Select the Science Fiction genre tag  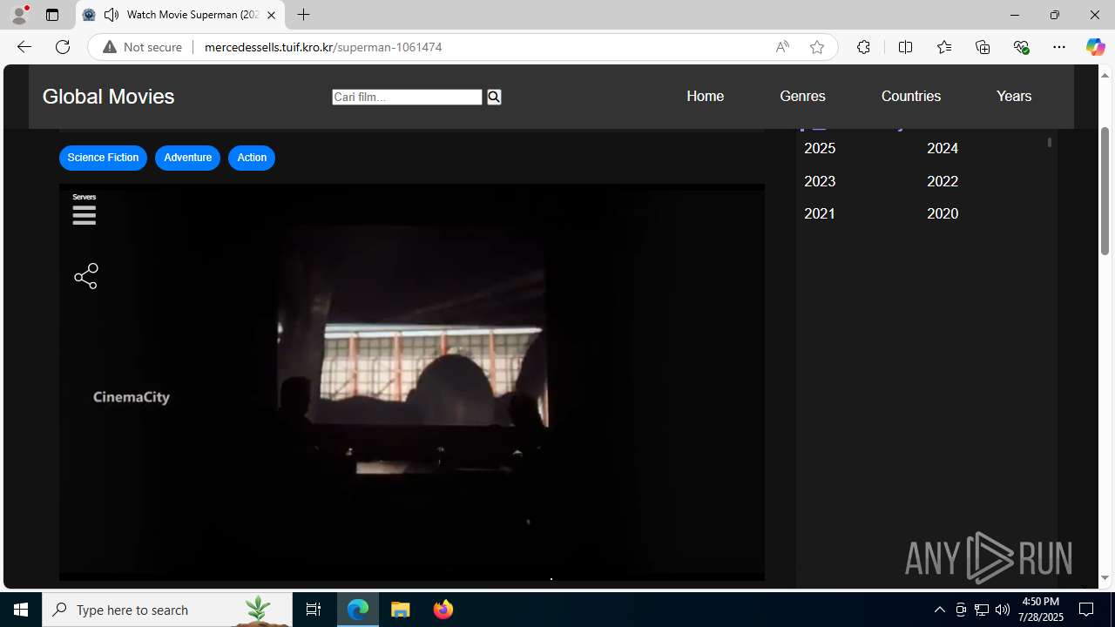[103, 158]
